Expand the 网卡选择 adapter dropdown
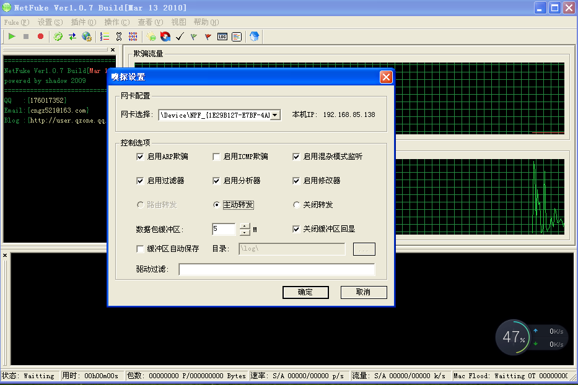The image size is (578, 385). coord(275,115)
